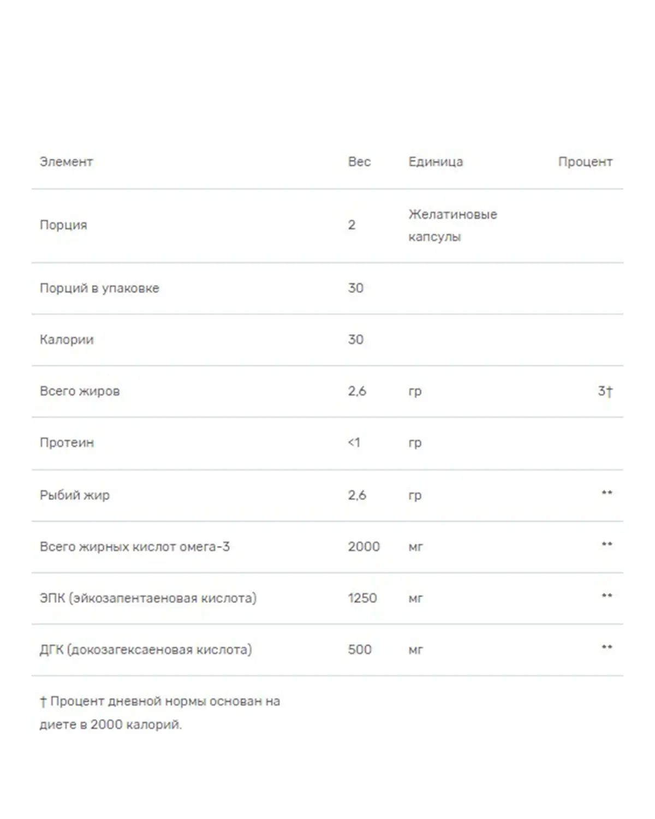This screenshot has height=819, width=655.
Task: Click the "<1" protein weight value
Action: pyautogui.click(x=354, y=443)
